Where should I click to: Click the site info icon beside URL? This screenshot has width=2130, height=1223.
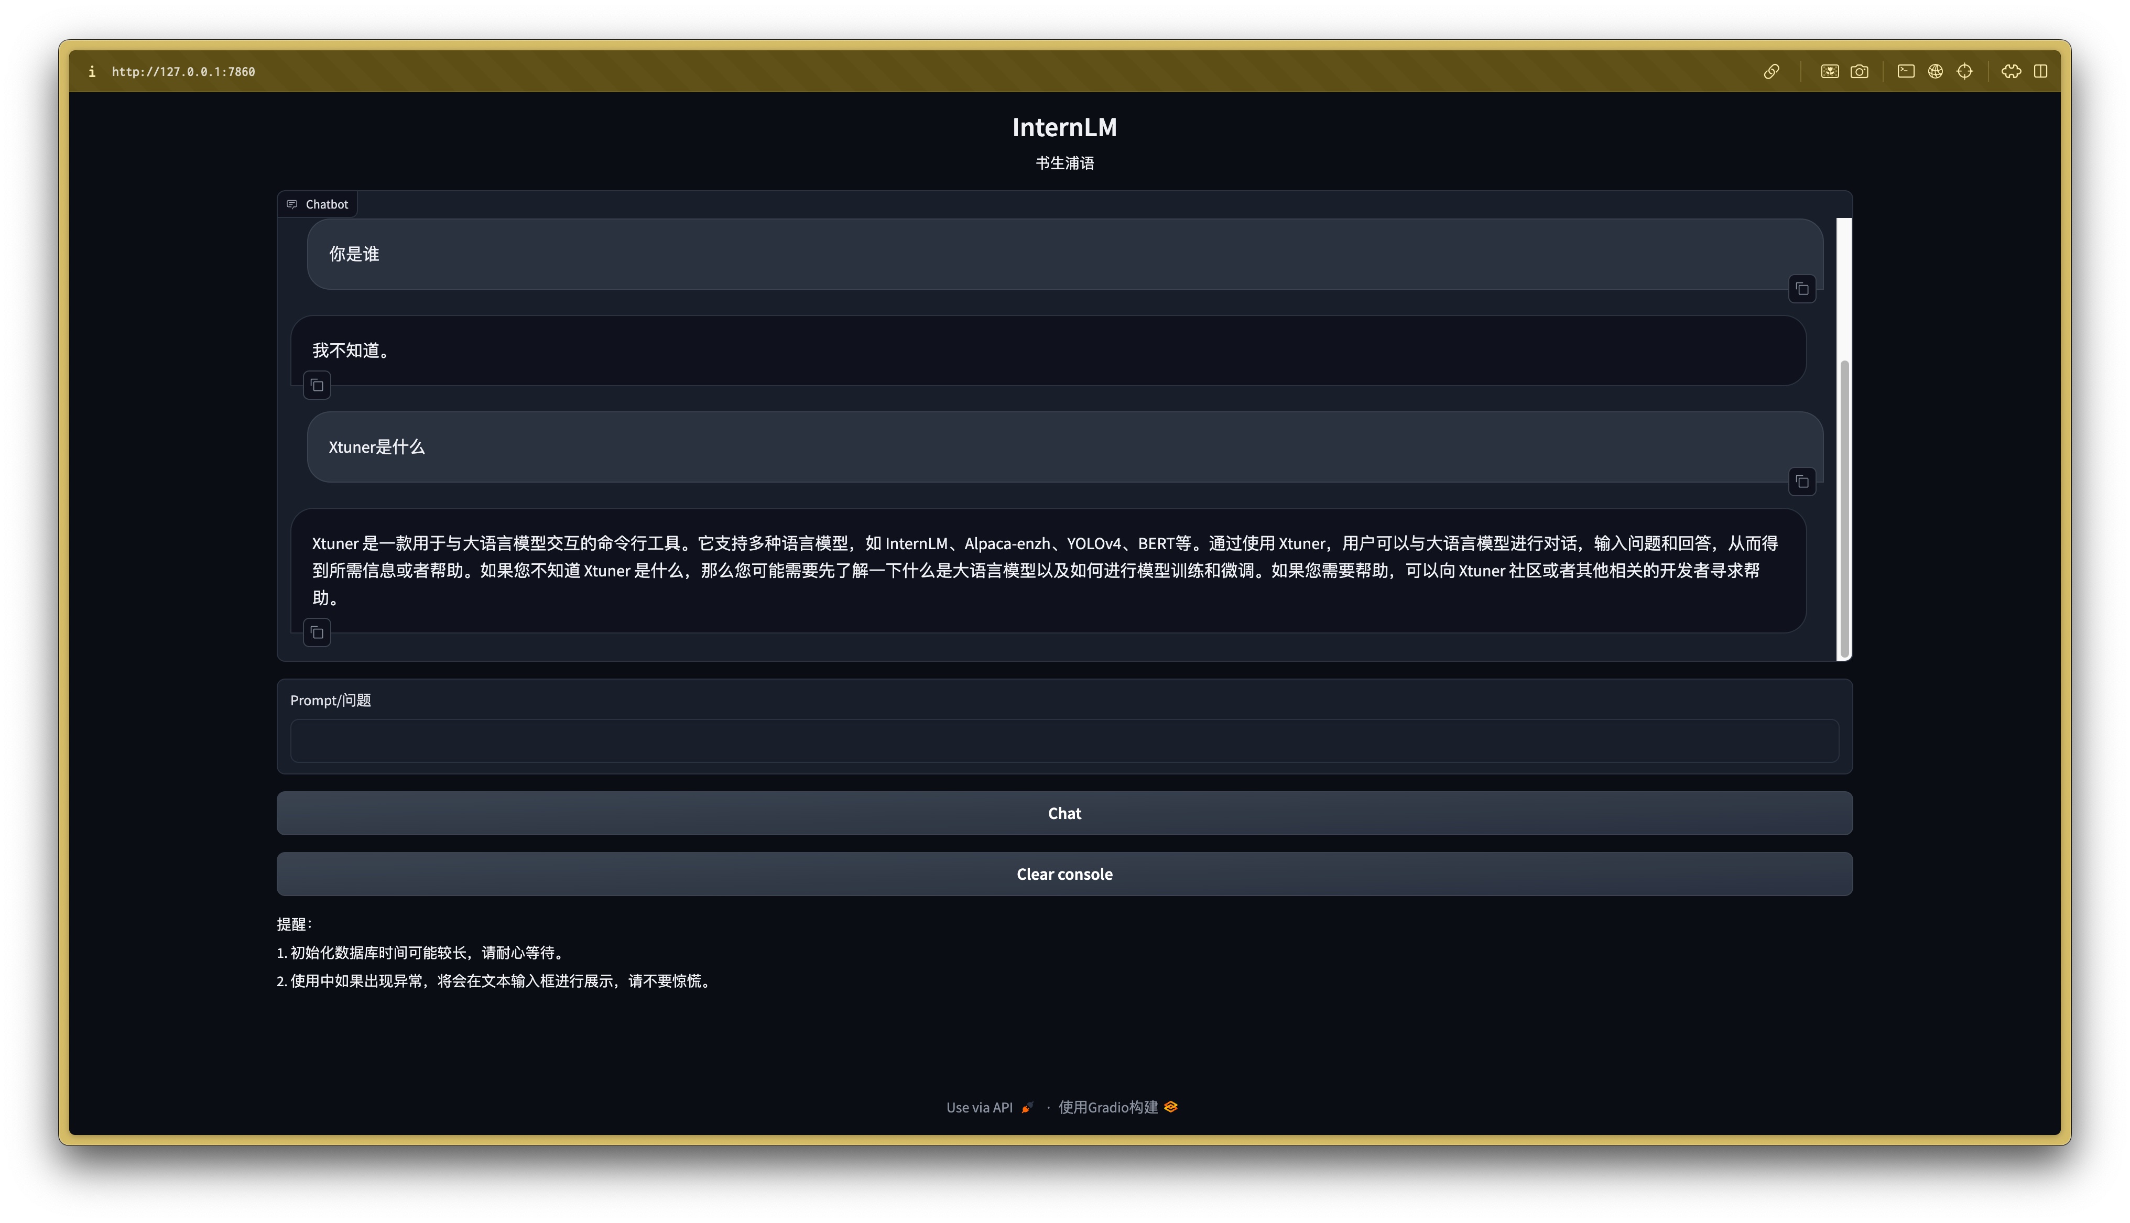[92, 71]
